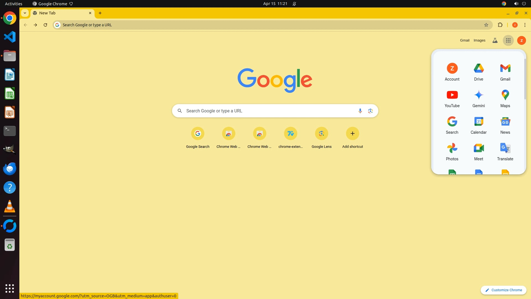Open Google Photos app icon
Image resolution: width=531 pixels, height=299 pixels.
click(452, 151)
